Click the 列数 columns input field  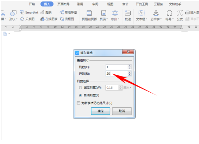117,67
